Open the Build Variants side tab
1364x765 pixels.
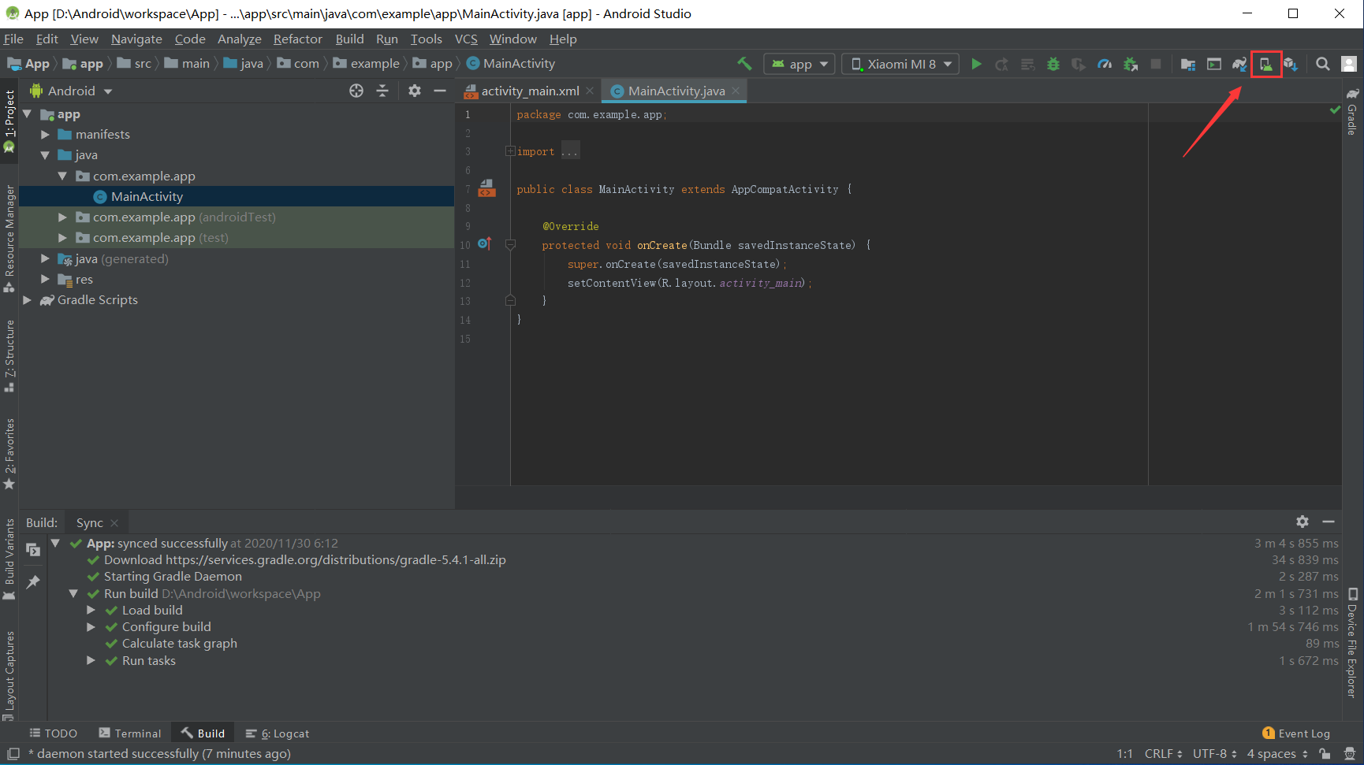[9, 559]
